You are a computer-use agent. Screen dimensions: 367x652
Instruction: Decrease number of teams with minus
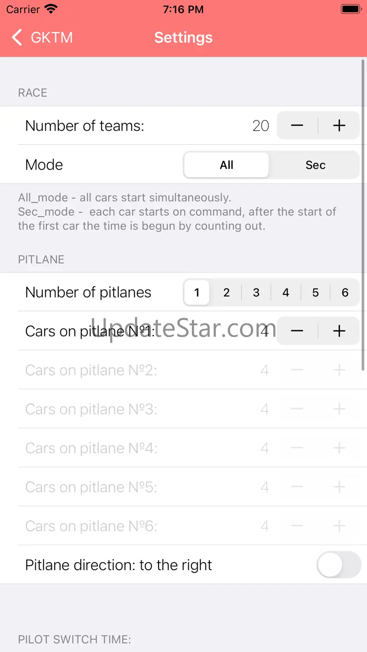click(x=297, y=126)
